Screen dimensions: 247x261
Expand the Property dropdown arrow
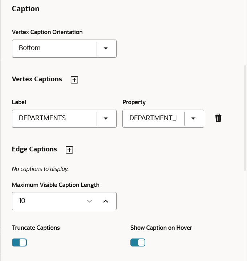coord(193,119)
